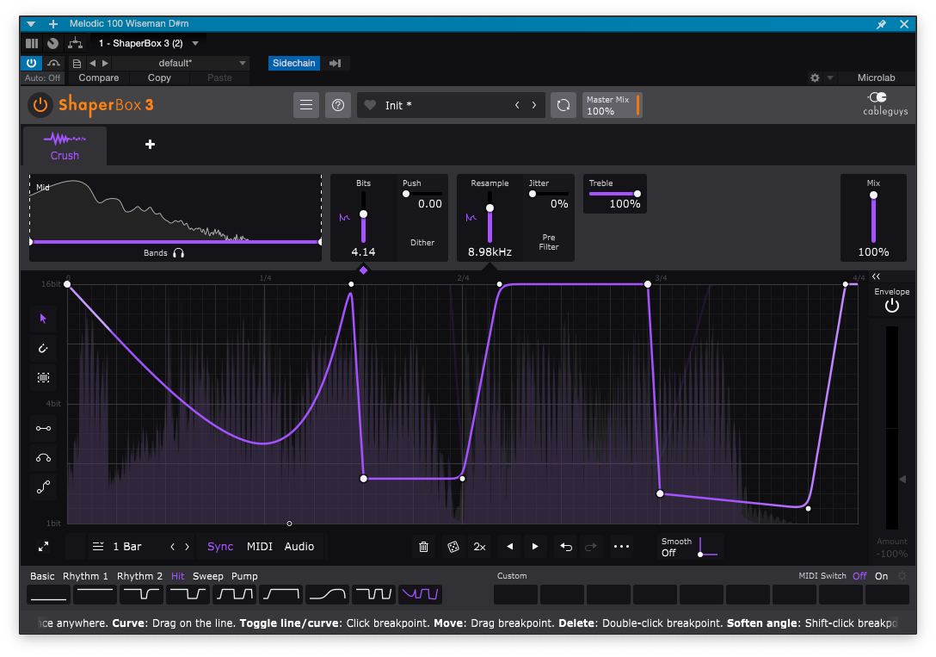Click the Bands headphones listen icon
This screenshot has width=936, height=657.
tap(178, 253)
